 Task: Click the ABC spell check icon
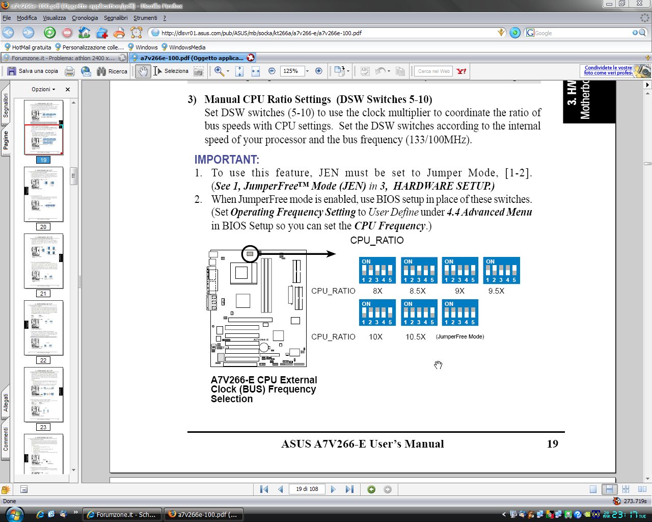click(x=365, y=71)
